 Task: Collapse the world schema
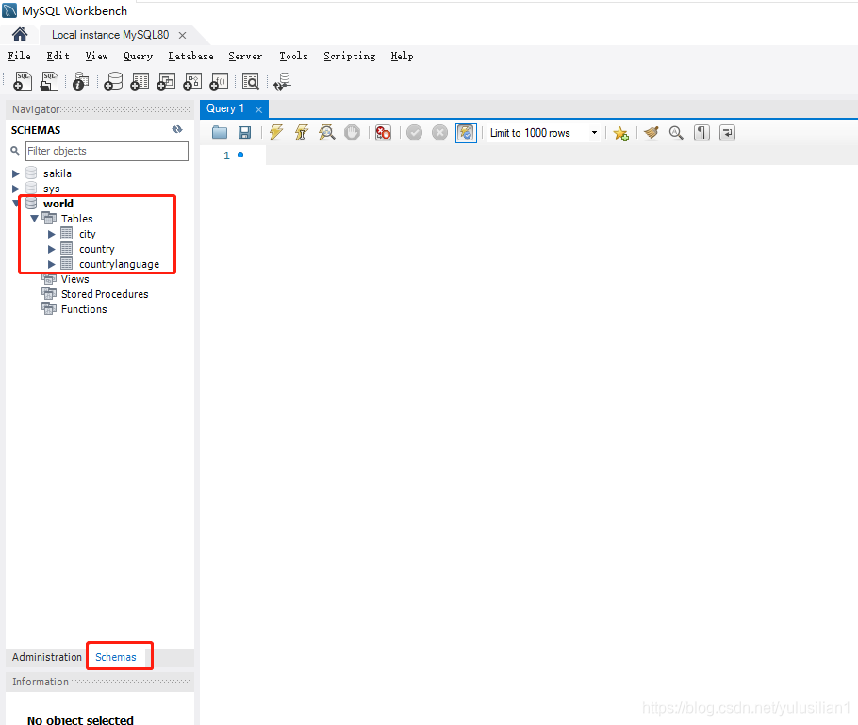15,204
